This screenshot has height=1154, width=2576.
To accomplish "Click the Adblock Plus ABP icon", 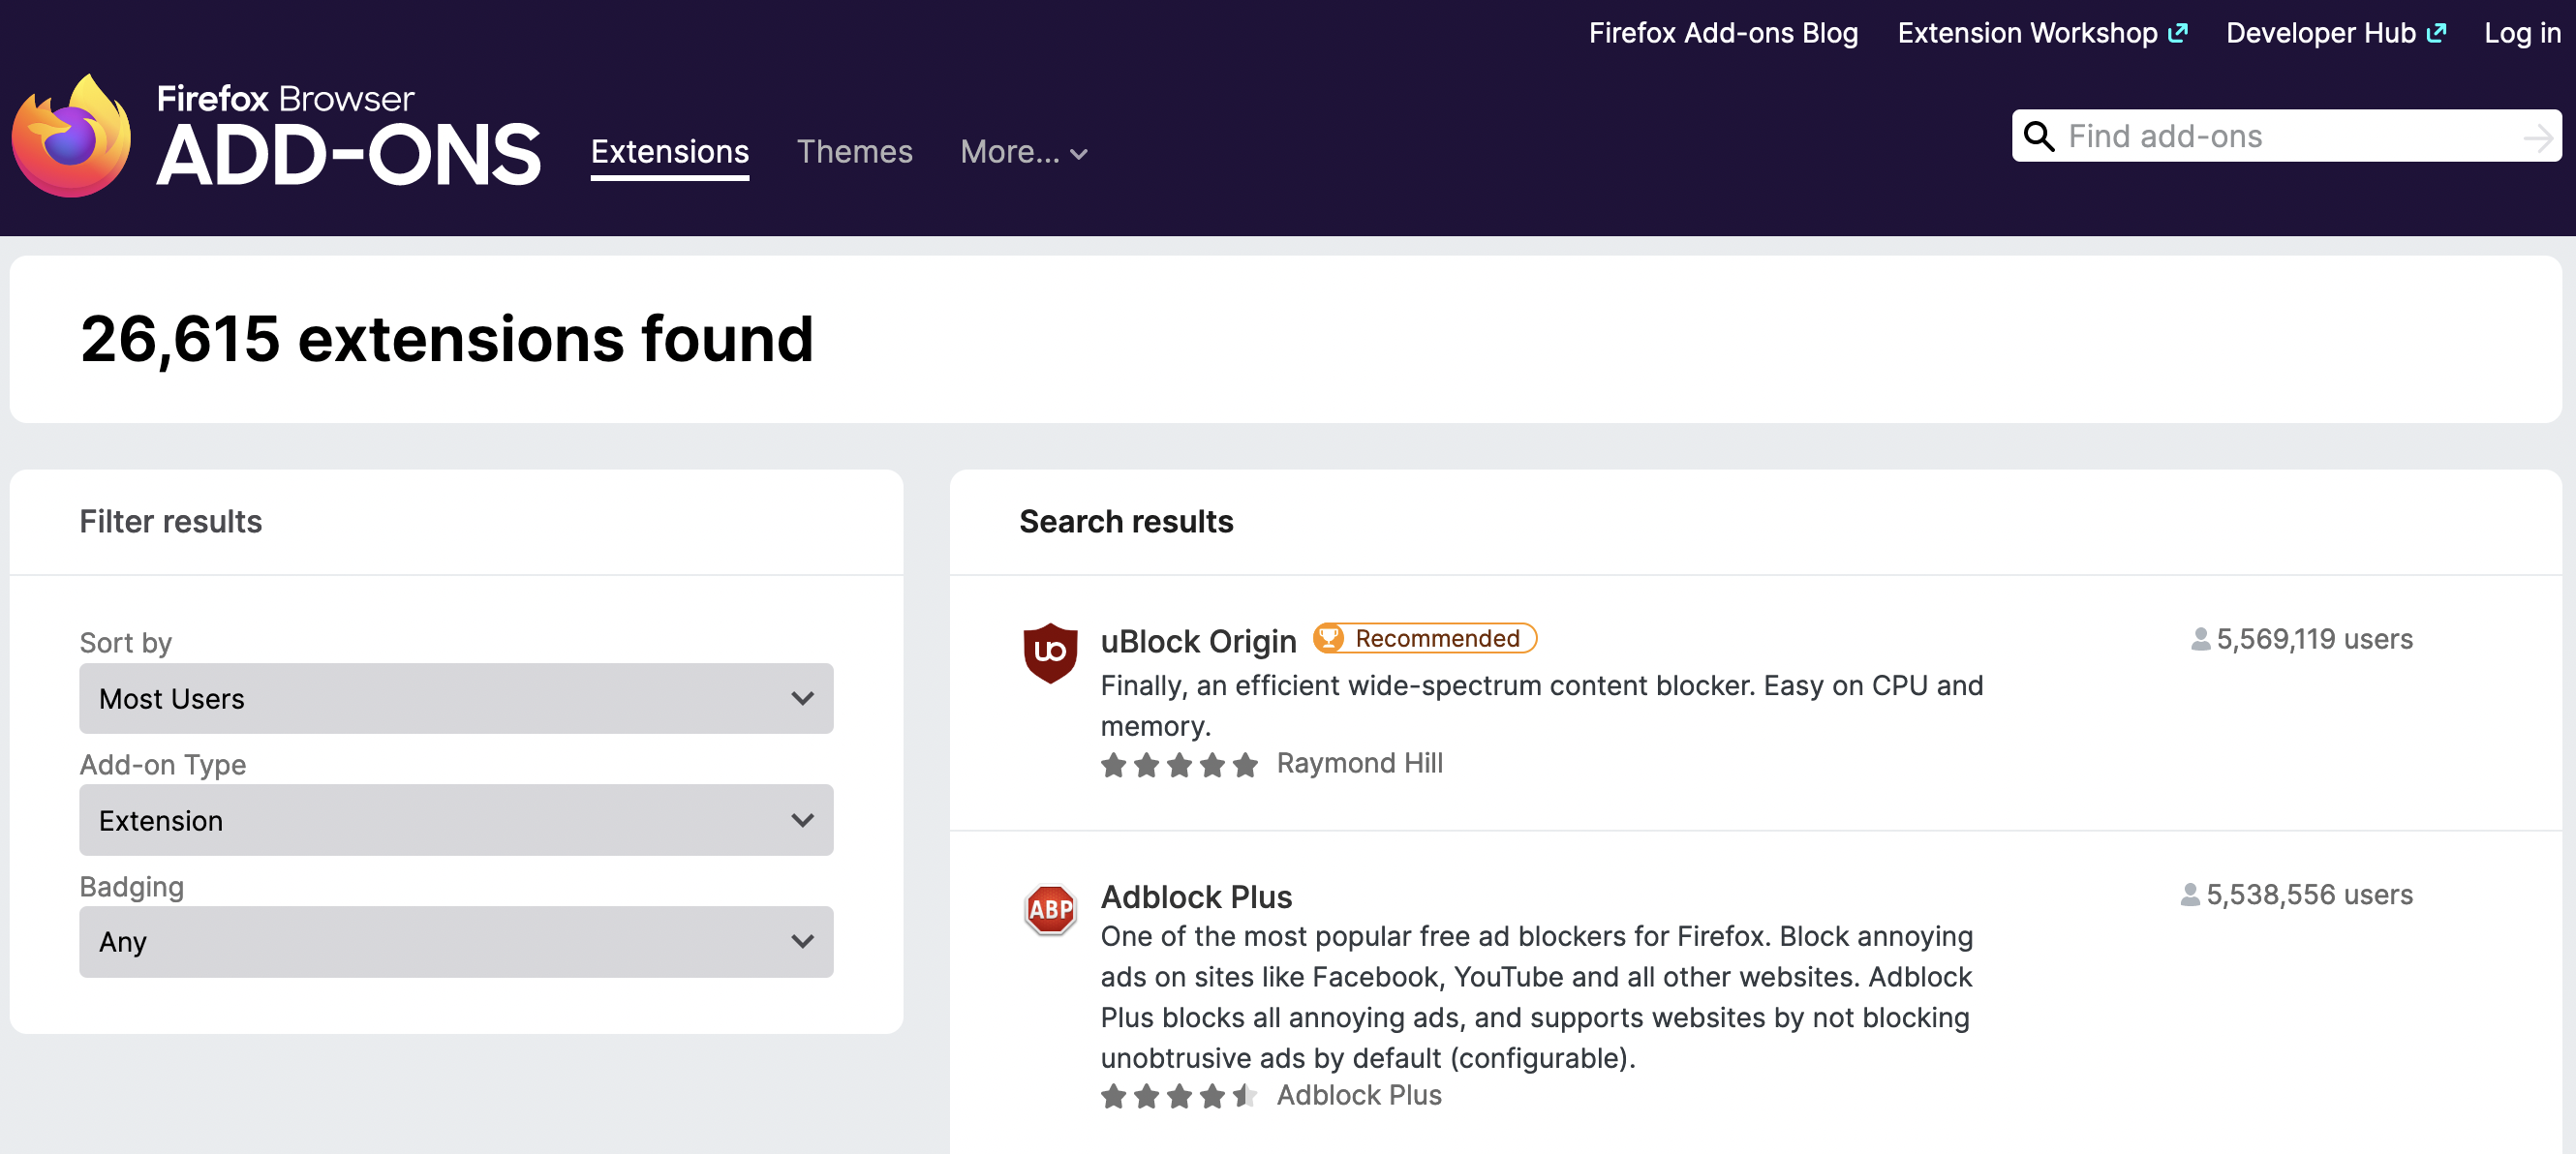I will coord(1050,910).
